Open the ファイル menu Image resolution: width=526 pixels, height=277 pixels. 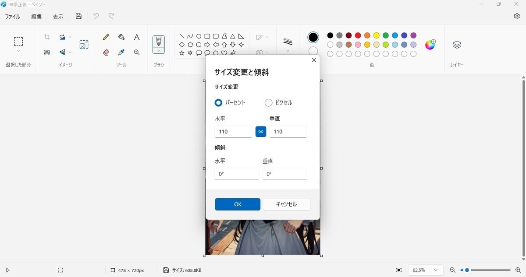(x=12, y=17)
